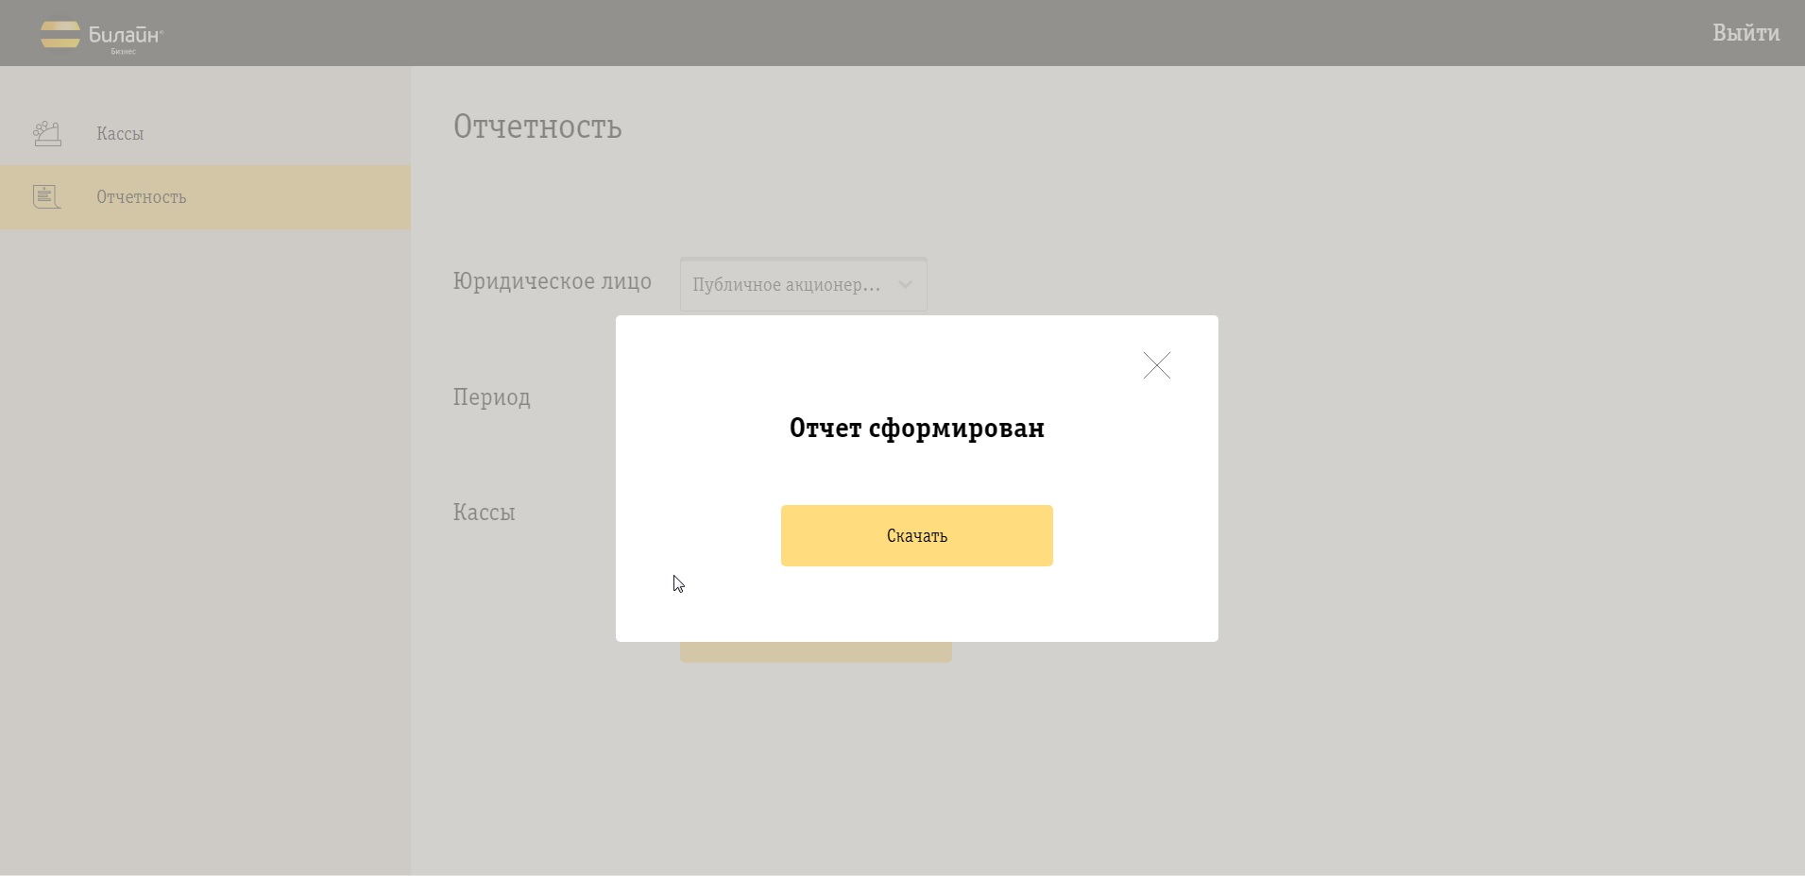The height and width of the screenshot is (876, 1805).
Task: Click the dropdown chevron arrow
Action: pos(905,284)
